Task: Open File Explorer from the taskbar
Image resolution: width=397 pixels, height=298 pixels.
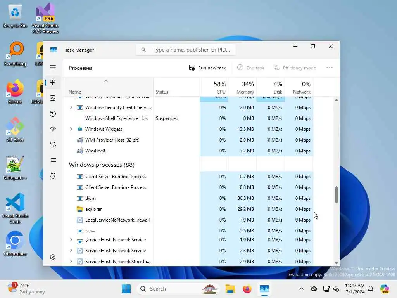Action: [x=230, y=289]
